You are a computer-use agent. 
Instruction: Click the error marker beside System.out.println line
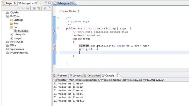point(54,46)
